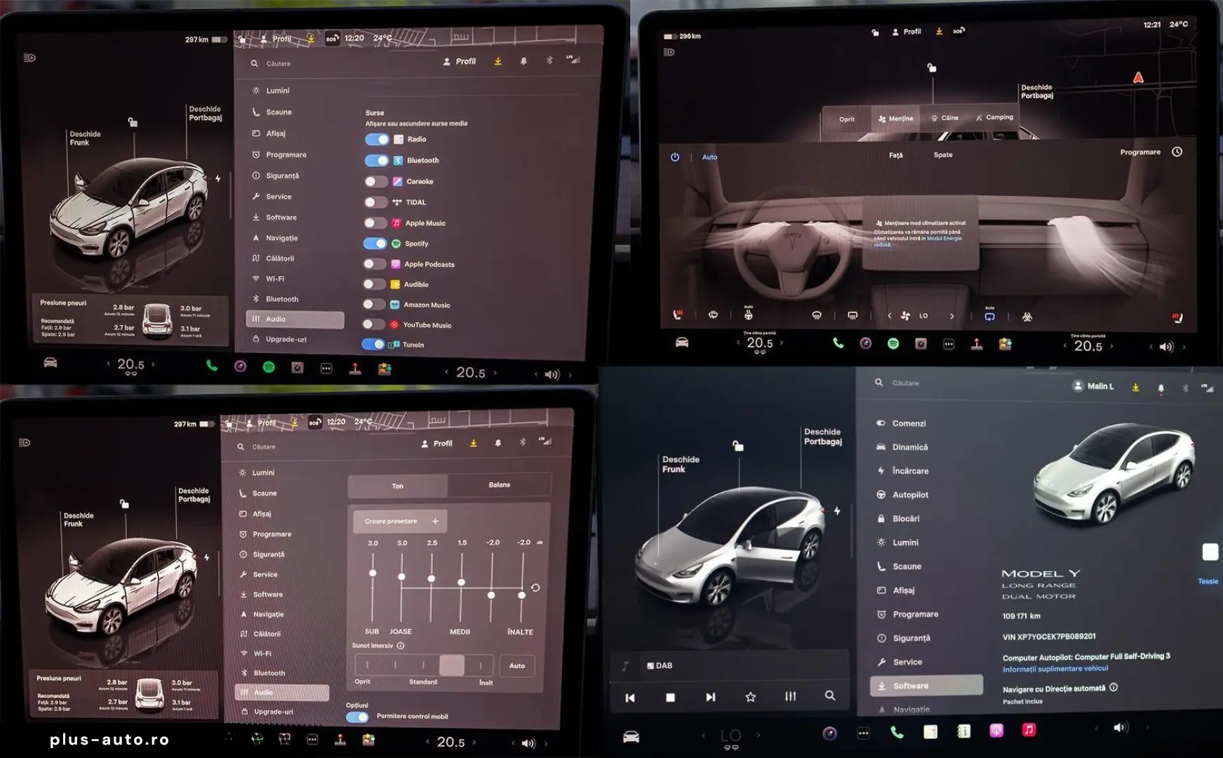1223x758 pixels.
Task: Click the volume icon on climate screen dock
Action: (1166, 347)
